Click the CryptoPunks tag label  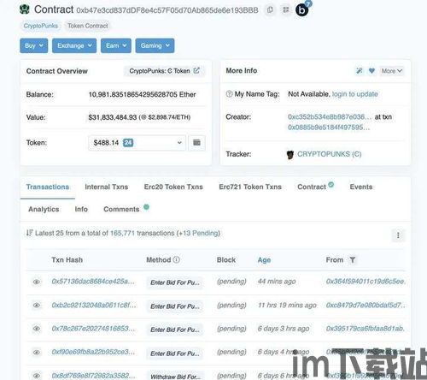(41, 26)
